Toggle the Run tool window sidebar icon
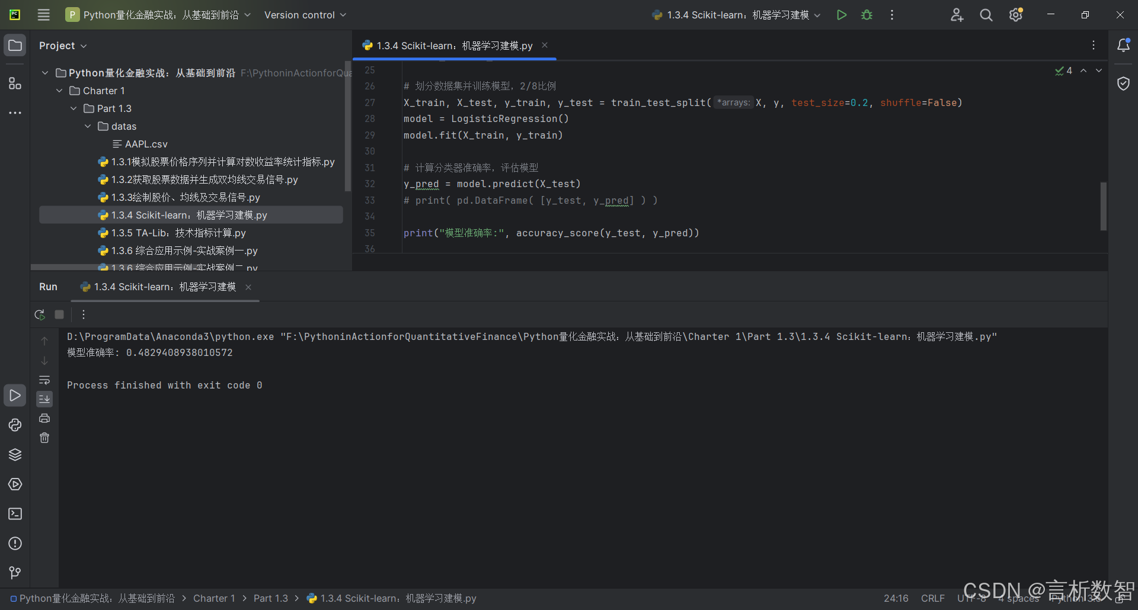 [15, 395]
